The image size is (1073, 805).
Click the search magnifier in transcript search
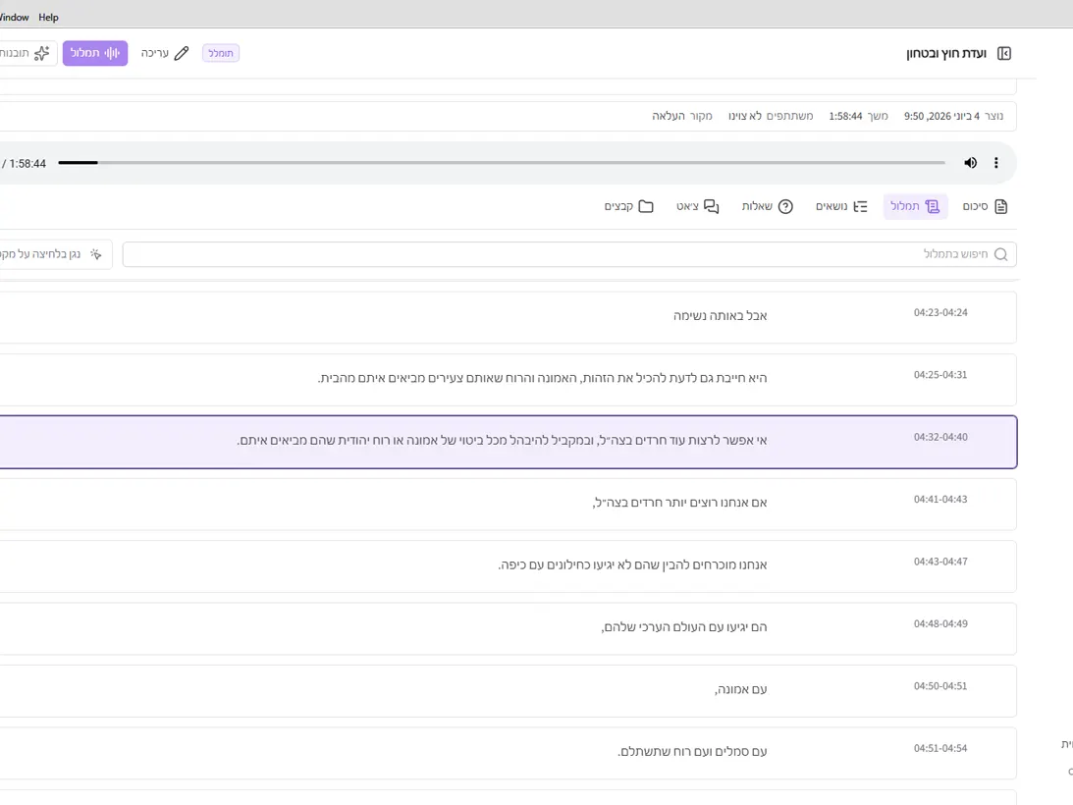1001,254
